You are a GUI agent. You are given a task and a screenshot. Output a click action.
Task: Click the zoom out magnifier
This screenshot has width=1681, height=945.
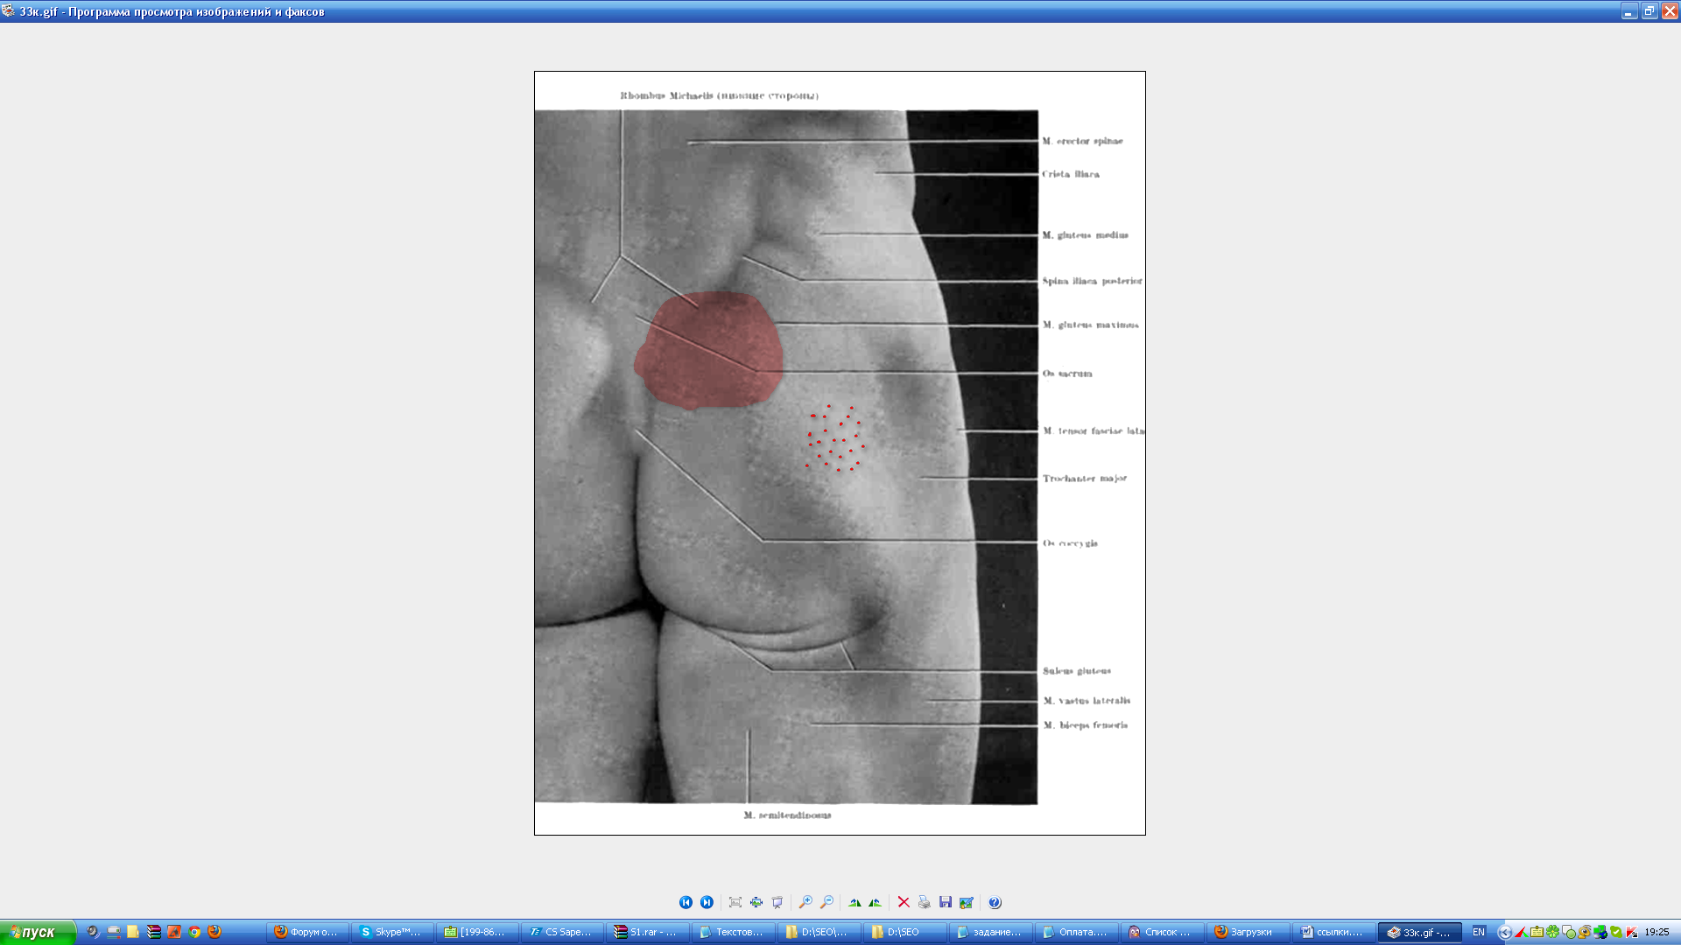coord(826,902)
